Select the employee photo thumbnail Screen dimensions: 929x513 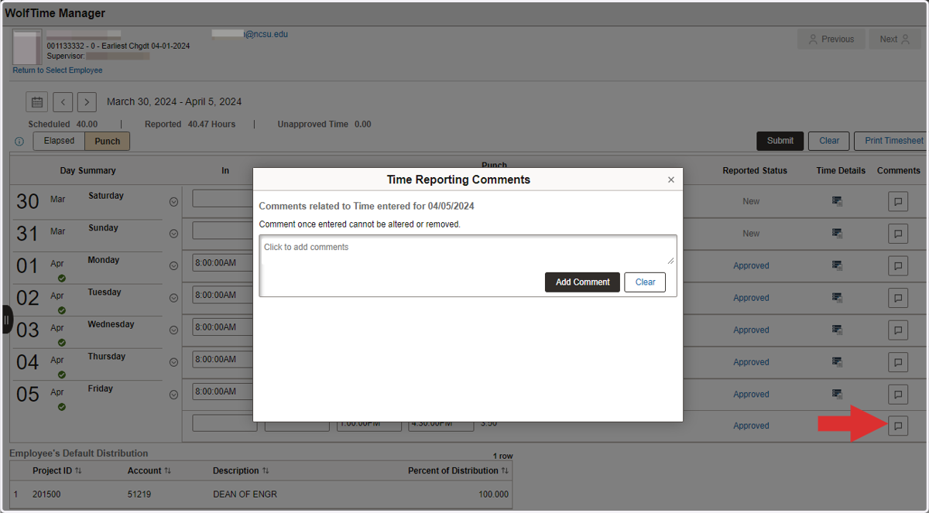pos(28,47)
